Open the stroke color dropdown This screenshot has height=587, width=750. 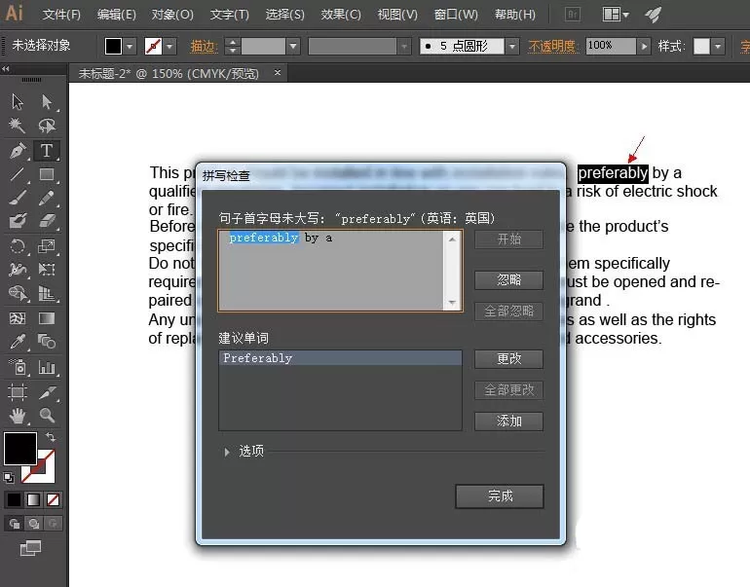(169, 47)
